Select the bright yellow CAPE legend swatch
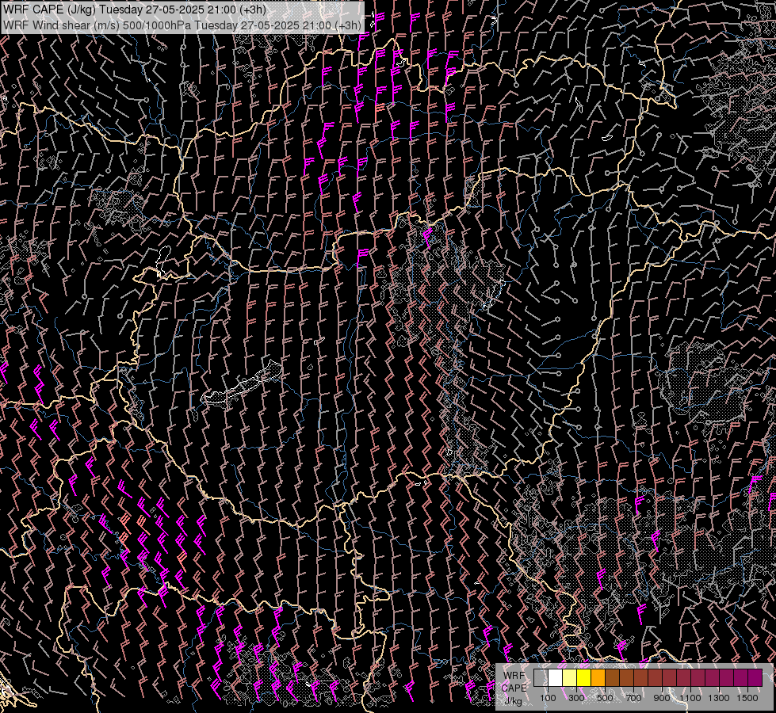Viewport: 776px width, 713px height. tap(584, 678)
